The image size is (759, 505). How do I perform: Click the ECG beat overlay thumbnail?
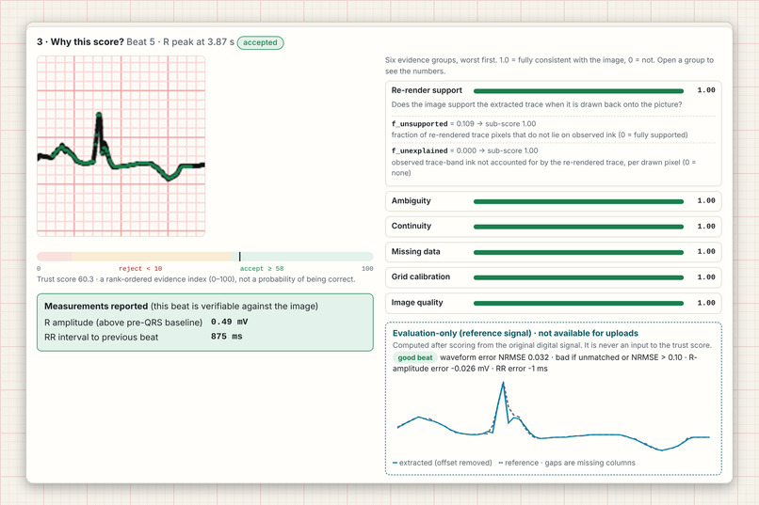[x=121, y=146]
